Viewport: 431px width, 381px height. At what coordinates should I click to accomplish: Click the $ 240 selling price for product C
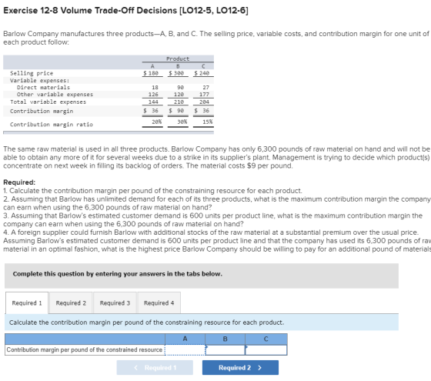tap(202, 73)
